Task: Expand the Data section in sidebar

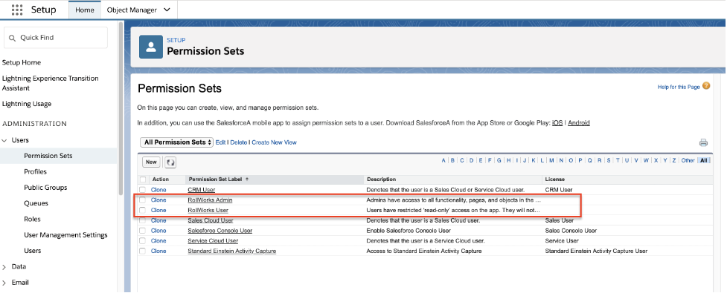Action: tap(4, 266)
